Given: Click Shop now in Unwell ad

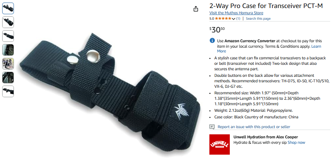Looking at the screenshot, I should [x=296, y=142].
